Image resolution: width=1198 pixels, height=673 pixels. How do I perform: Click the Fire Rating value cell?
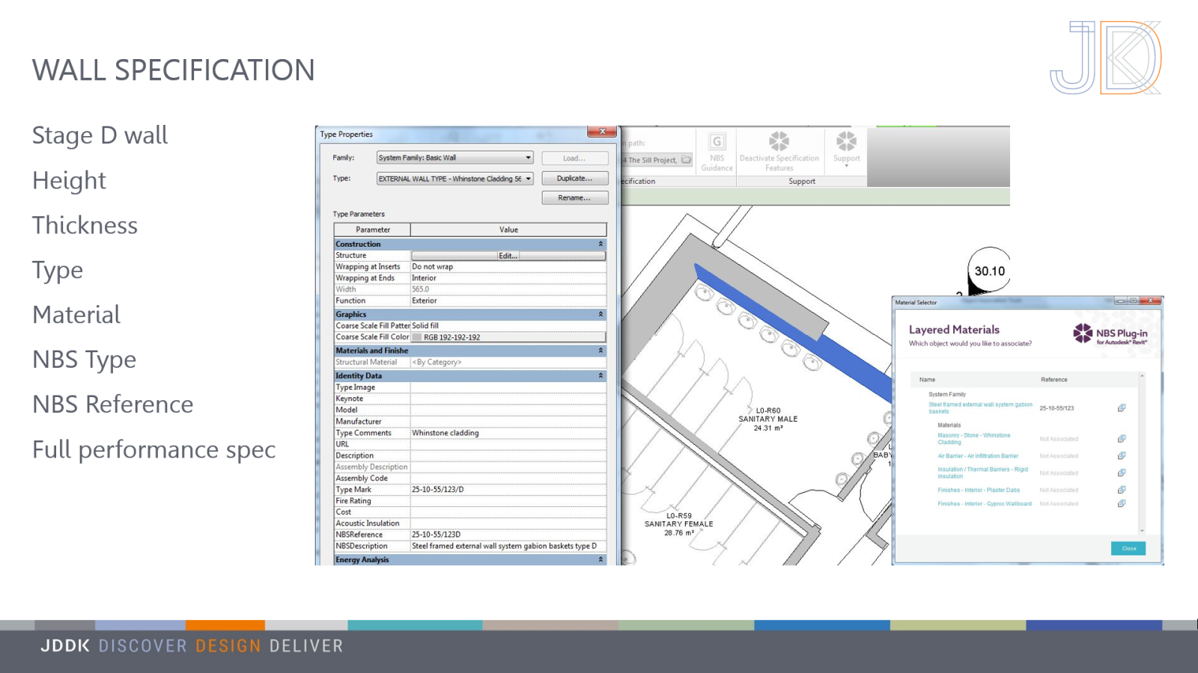pyautogui.click(x=508, y=501)
